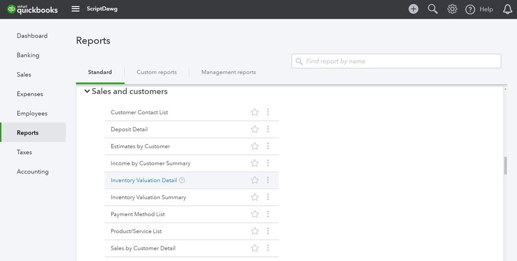This screenshot has height=261, width=517.
Task: Click the ScriptDawg company name
Action: pyautogui.click(x=102, y=9)
